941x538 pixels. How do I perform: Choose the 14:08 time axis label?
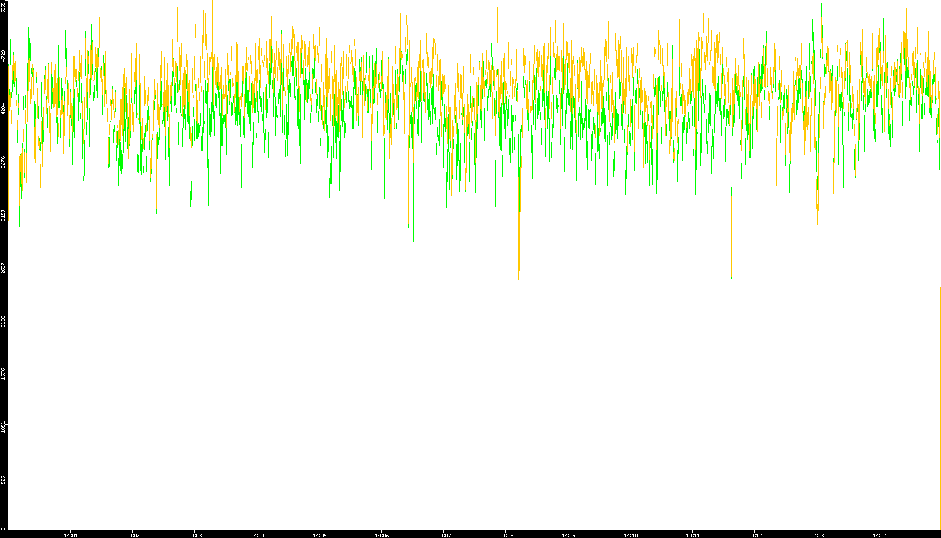point(506,535)
